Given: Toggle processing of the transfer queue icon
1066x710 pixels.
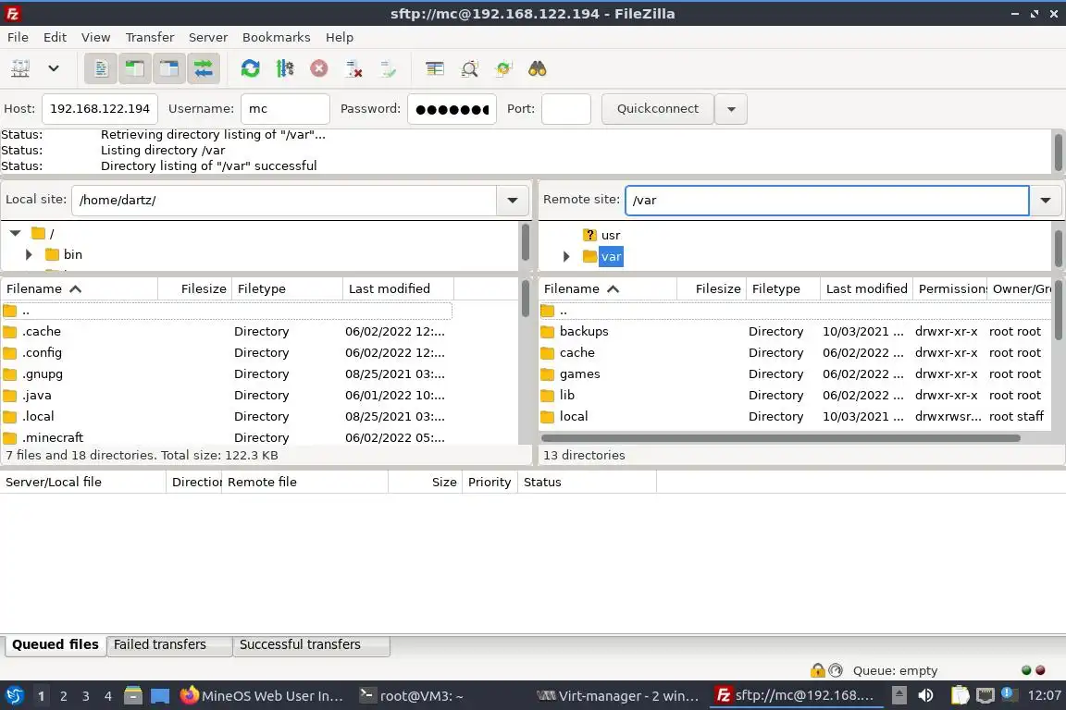Looking at the screenshot, I should coord(285,68).
